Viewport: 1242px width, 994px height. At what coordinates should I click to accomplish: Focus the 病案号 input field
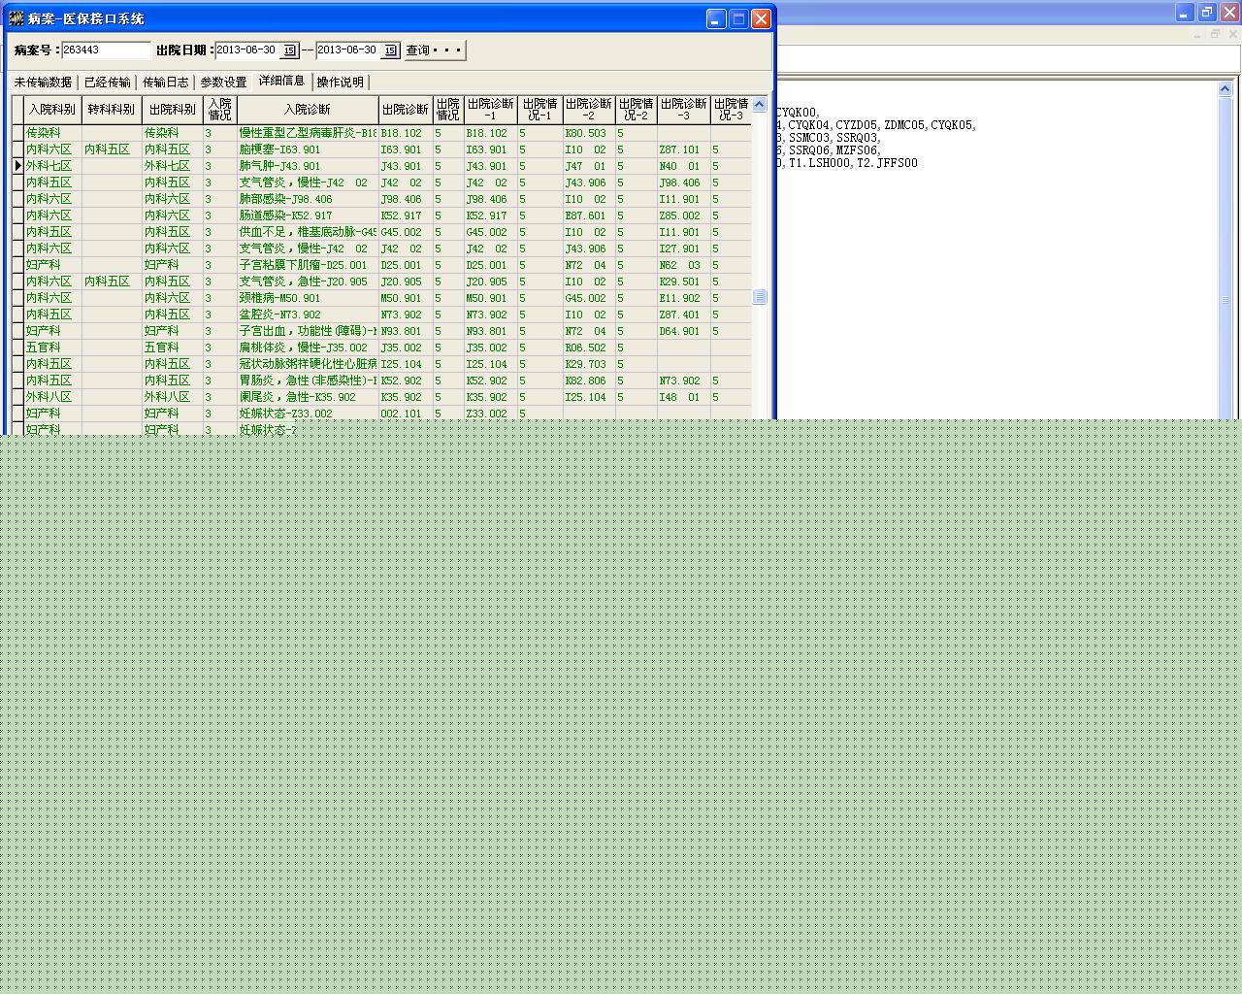107,50
